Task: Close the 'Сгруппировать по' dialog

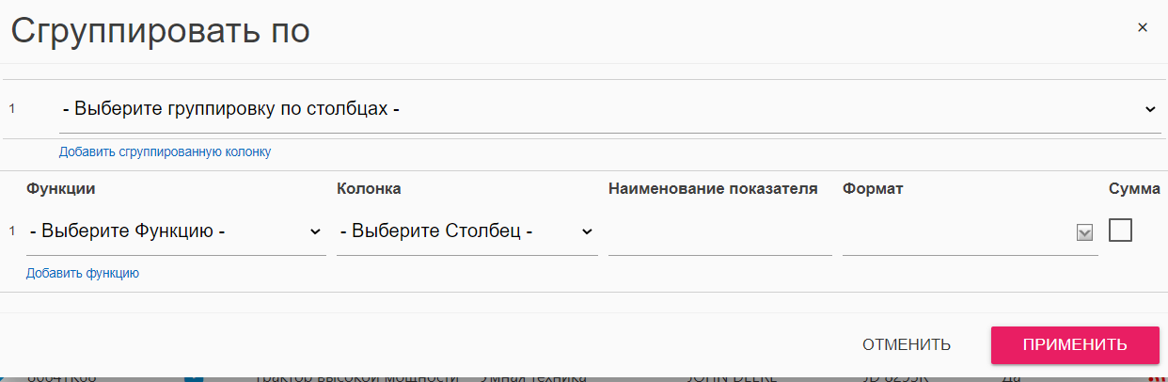Action: (1143, 27)
